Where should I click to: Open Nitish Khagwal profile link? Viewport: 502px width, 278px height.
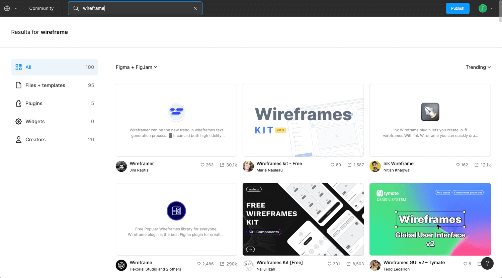(x=397, y=170)
